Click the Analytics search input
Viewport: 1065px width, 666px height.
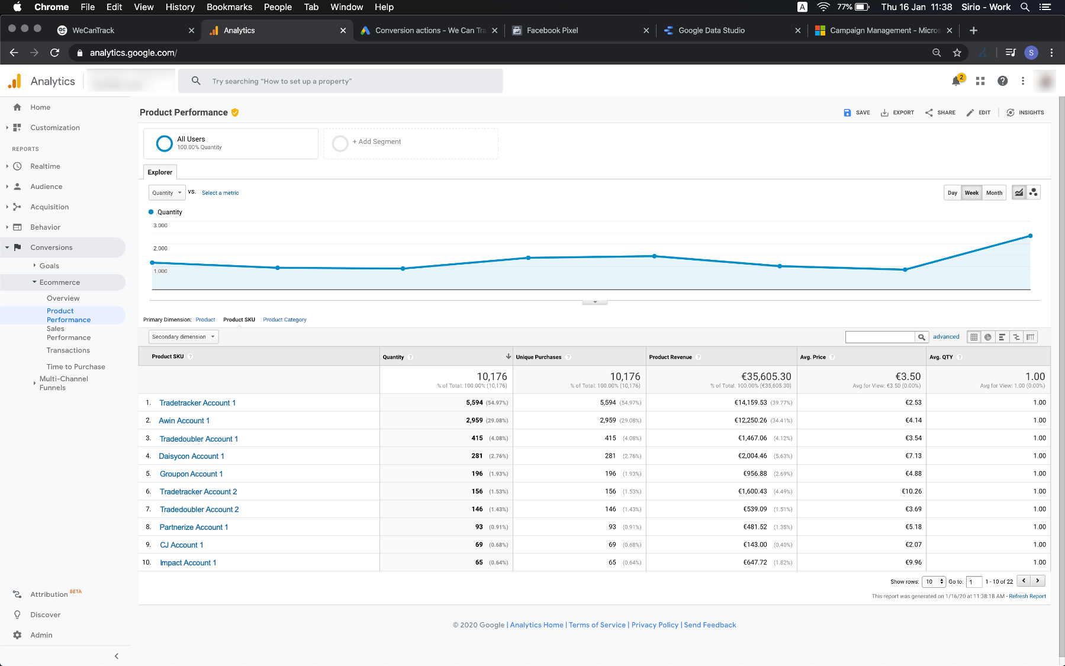(x=340, y=81)
